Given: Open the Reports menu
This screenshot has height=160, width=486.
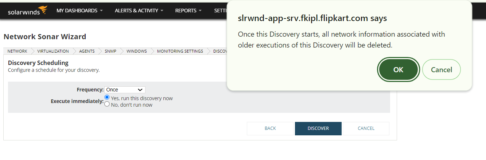Looking at the screenshot, I should click(188, 11).
